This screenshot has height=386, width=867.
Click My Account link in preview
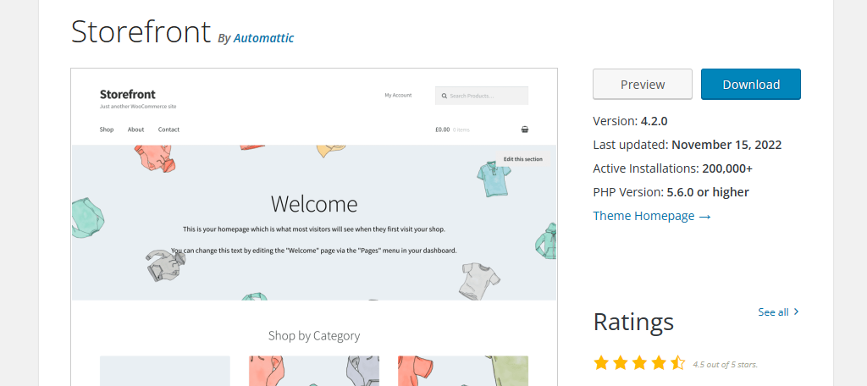click(398, 95)
